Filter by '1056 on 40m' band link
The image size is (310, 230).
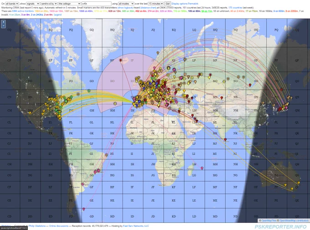[x=86, y=11]
